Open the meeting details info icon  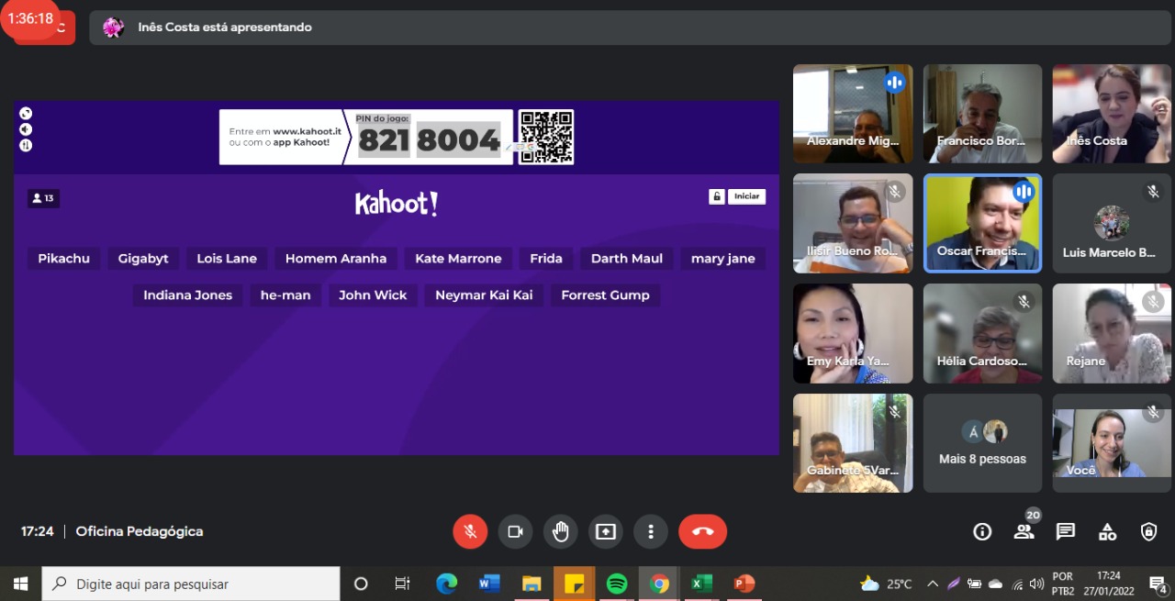pos(982,531)
